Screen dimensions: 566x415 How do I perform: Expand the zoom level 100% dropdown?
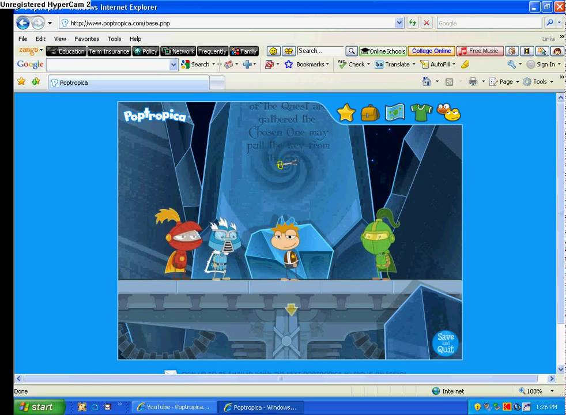pos(552,391)
